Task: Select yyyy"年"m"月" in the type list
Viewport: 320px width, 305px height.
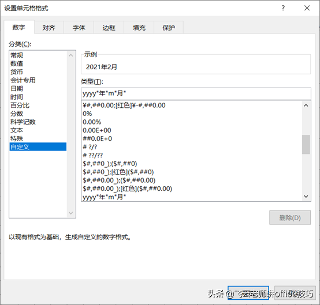Action: 191,197
